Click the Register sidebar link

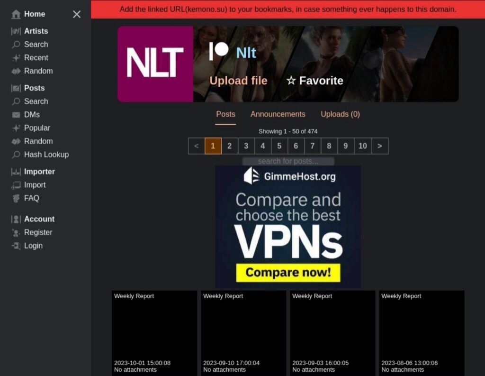click(x=38, y=233)
